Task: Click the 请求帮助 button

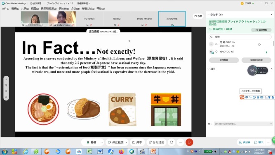Action: click(x=261, y=30)
